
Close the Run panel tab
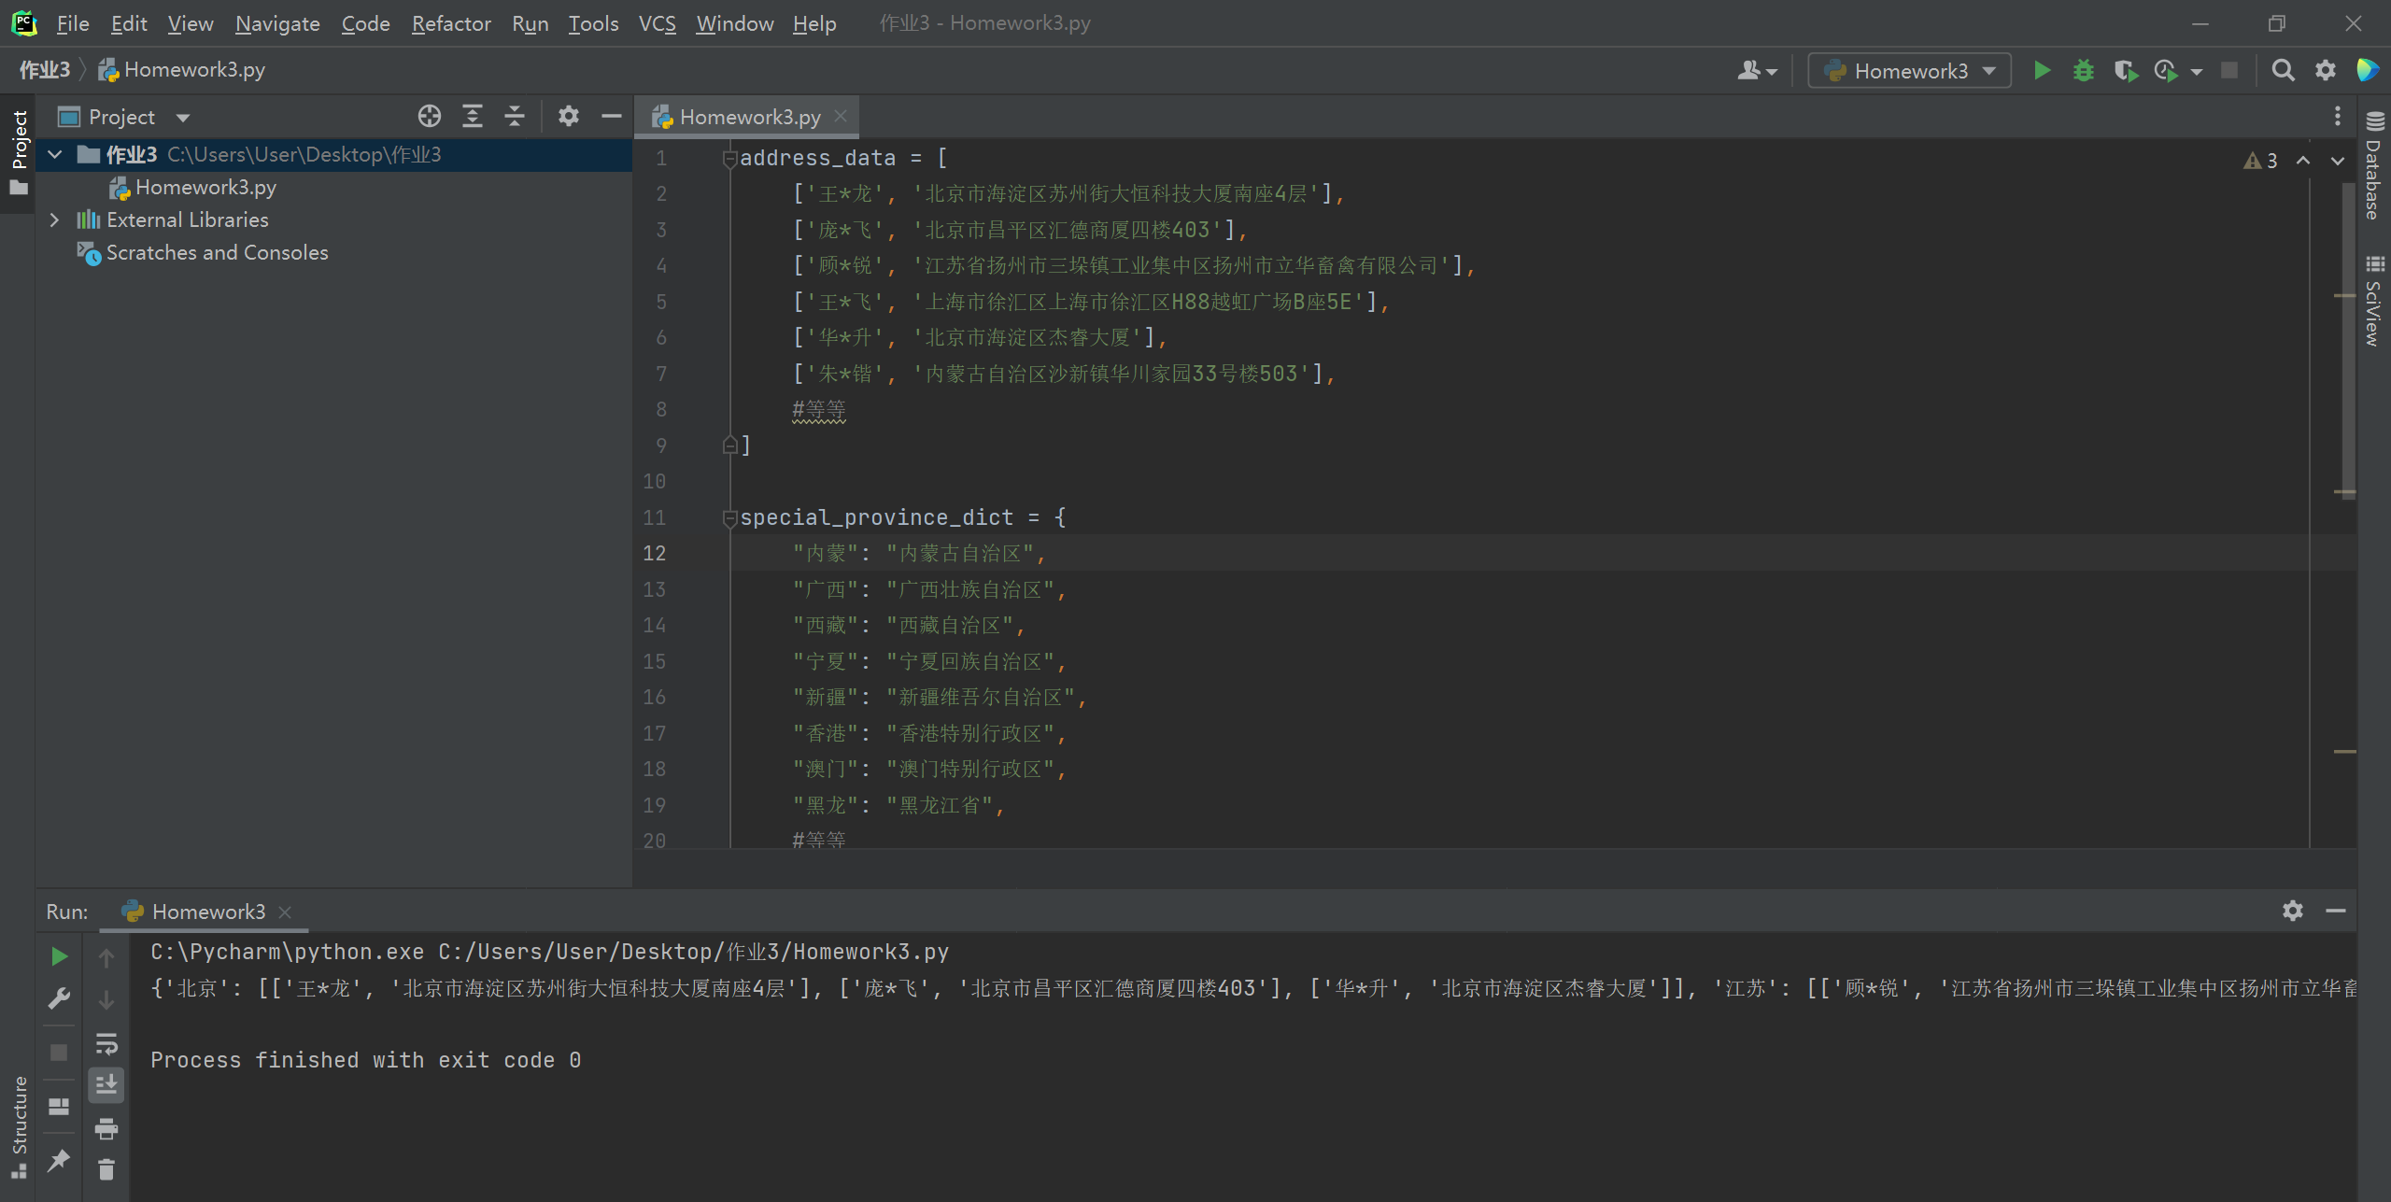point(290,912)
